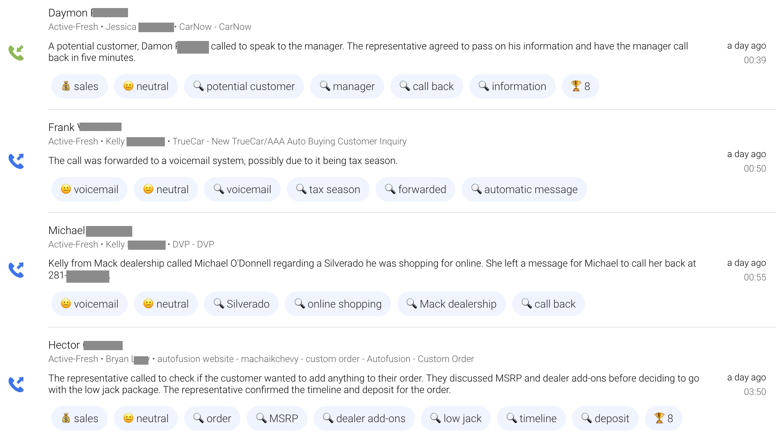Screen dimensions: 776x439
Task: Select the neutral sentiment tag on Michael's call
Action: point(166,303)
